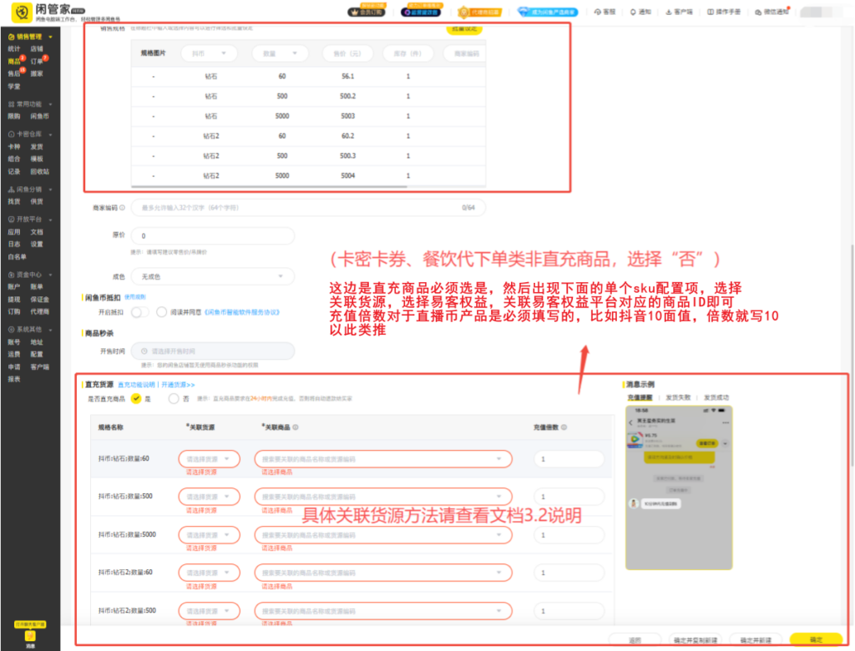Screen dimensions: 855x651
Task: Click the 确定并复制新建 button
Action: [696, 640]
